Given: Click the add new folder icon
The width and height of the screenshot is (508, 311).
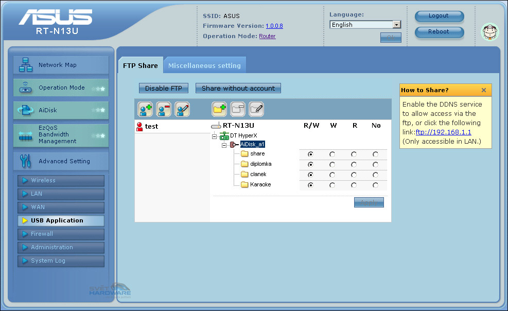Looking at the screenshot, I should click(219, 109).
